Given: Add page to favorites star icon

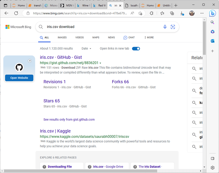Looking at the screenshot, I should coord(140,13).
